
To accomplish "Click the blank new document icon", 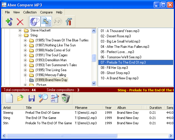I will pos(9,98).
